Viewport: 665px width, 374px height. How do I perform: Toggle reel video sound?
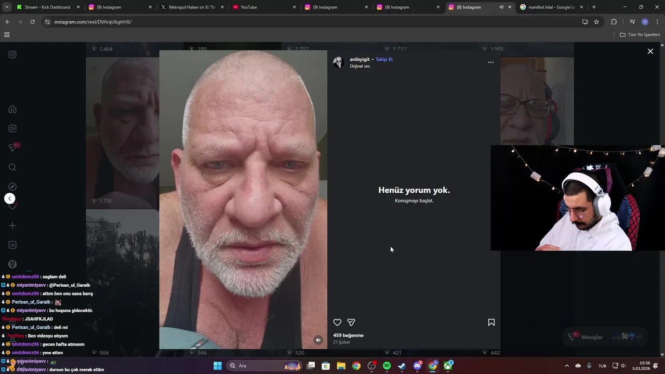coord(318,340)
